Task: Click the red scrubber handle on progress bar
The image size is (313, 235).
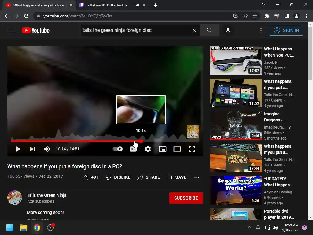Action: click(141, 141)
